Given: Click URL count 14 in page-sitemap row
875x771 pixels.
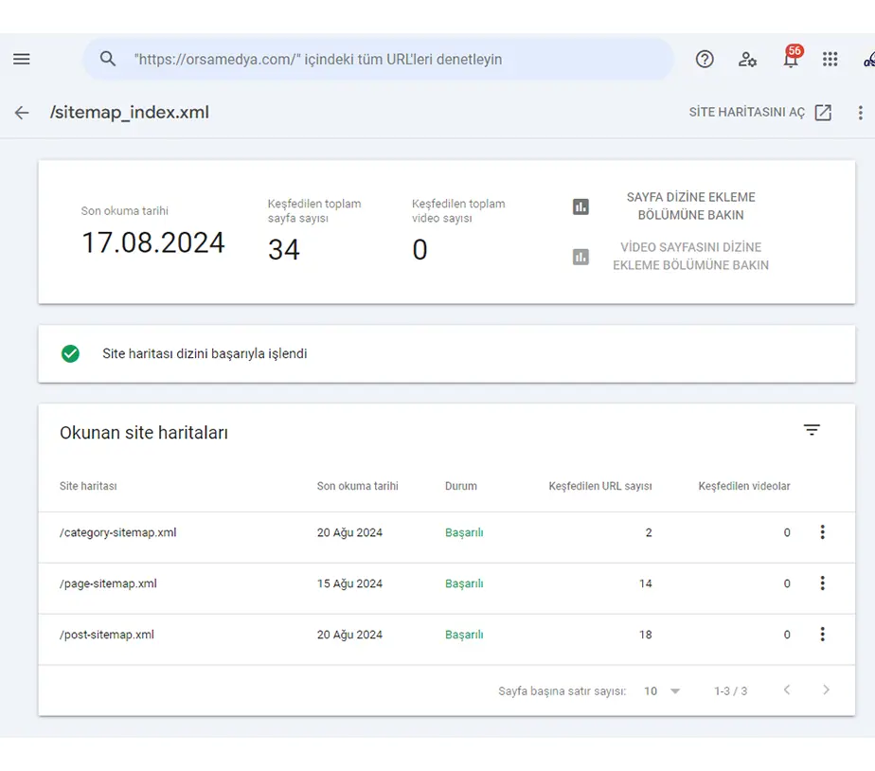Looking at the screenshot, I should click(646, 583).
